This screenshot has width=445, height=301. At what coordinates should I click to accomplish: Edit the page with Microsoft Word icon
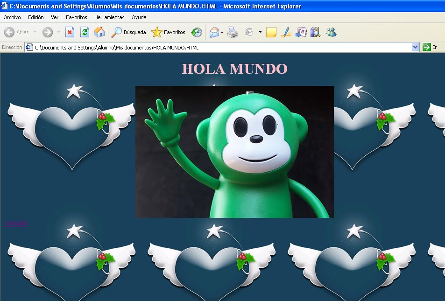[x=248, y=32]
